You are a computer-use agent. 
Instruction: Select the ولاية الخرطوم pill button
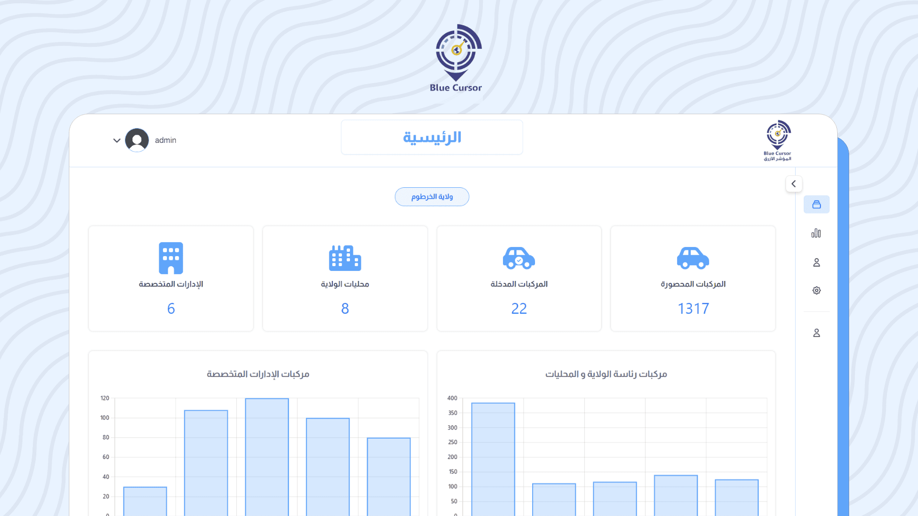click(x=432, y=197)
